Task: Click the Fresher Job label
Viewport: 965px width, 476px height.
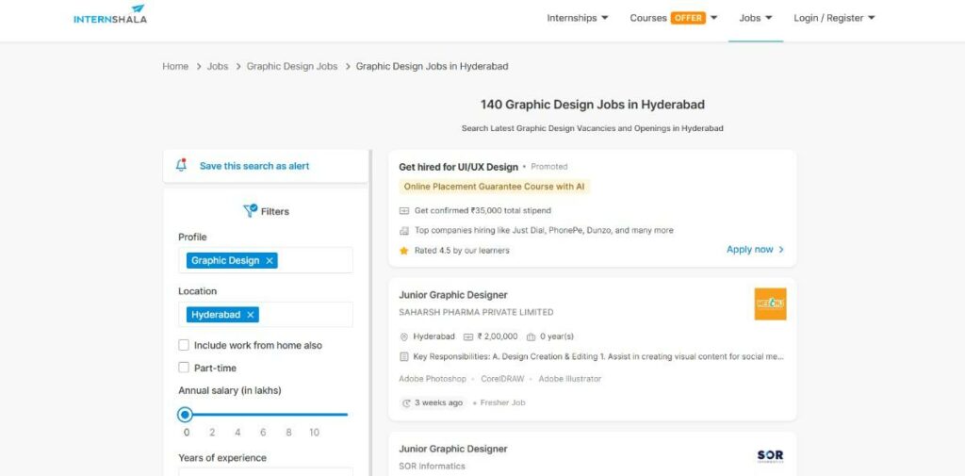Action: [x=502, y=402]
